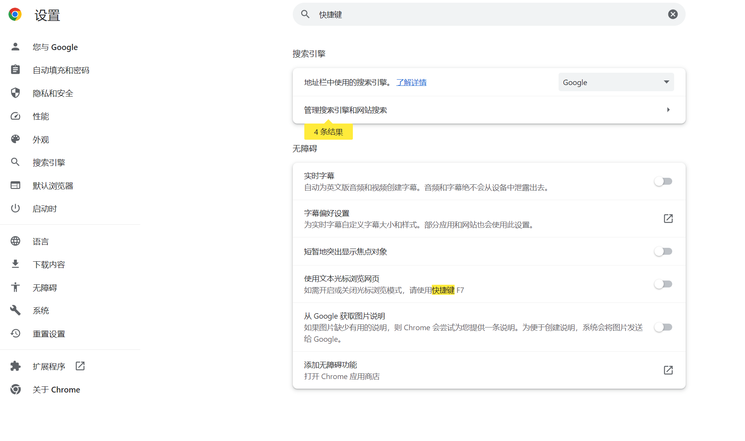Clear the 快捷键 search with the X button
Viewport: 745px width, 441px height.
click(x=673, y=14)
